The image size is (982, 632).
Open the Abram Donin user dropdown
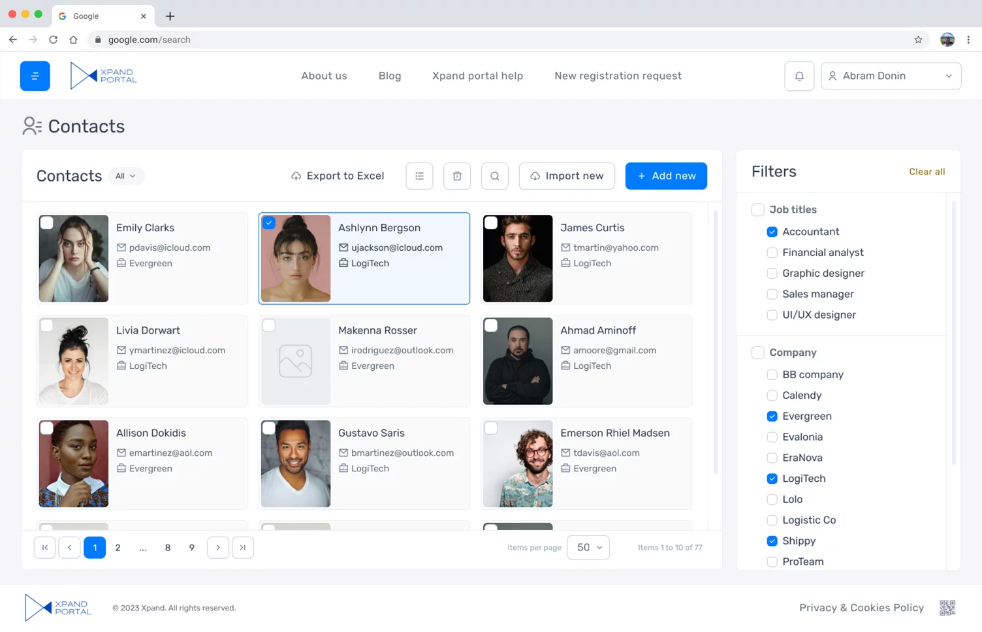[x=891, y=76]
